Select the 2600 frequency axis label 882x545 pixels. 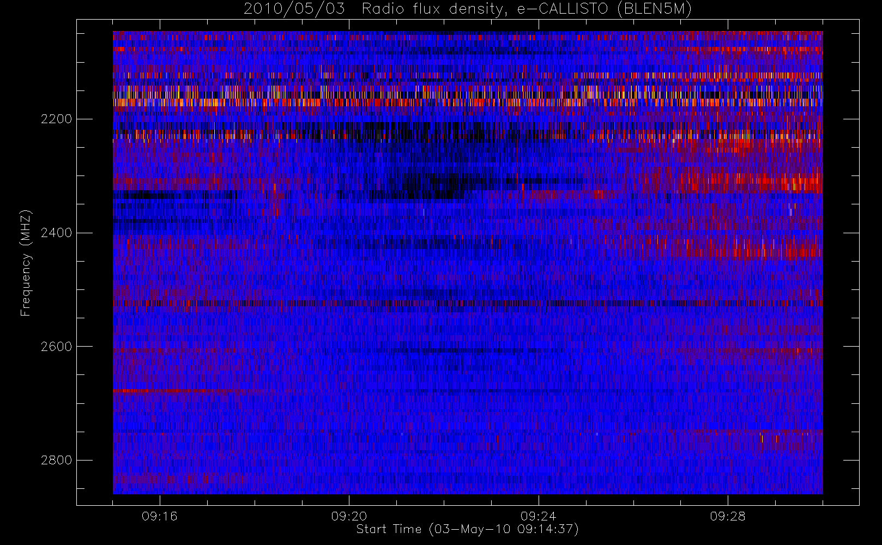click(56, 347)
